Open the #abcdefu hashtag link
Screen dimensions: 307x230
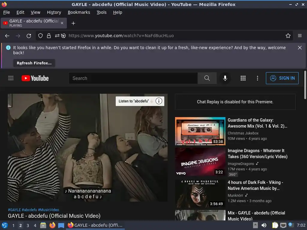coord(29,210)
